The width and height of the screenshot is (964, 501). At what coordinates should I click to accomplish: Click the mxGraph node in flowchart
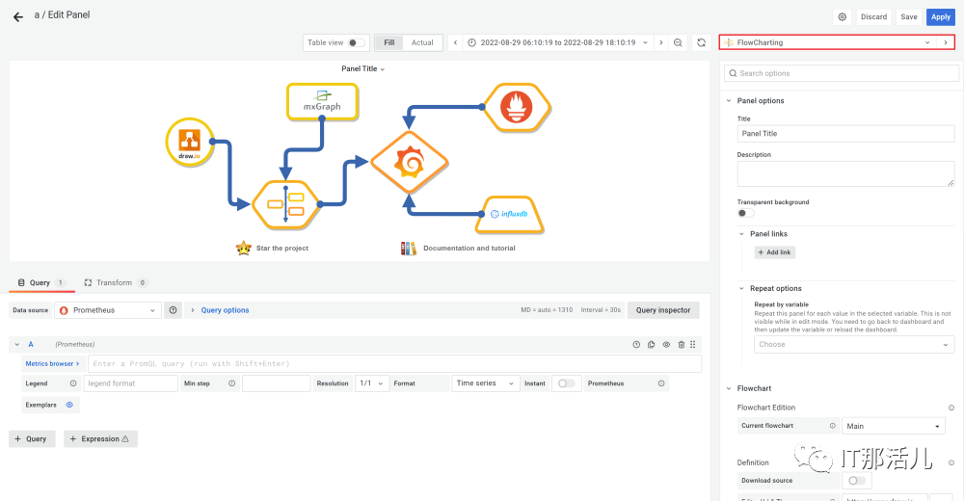(322, 101)
